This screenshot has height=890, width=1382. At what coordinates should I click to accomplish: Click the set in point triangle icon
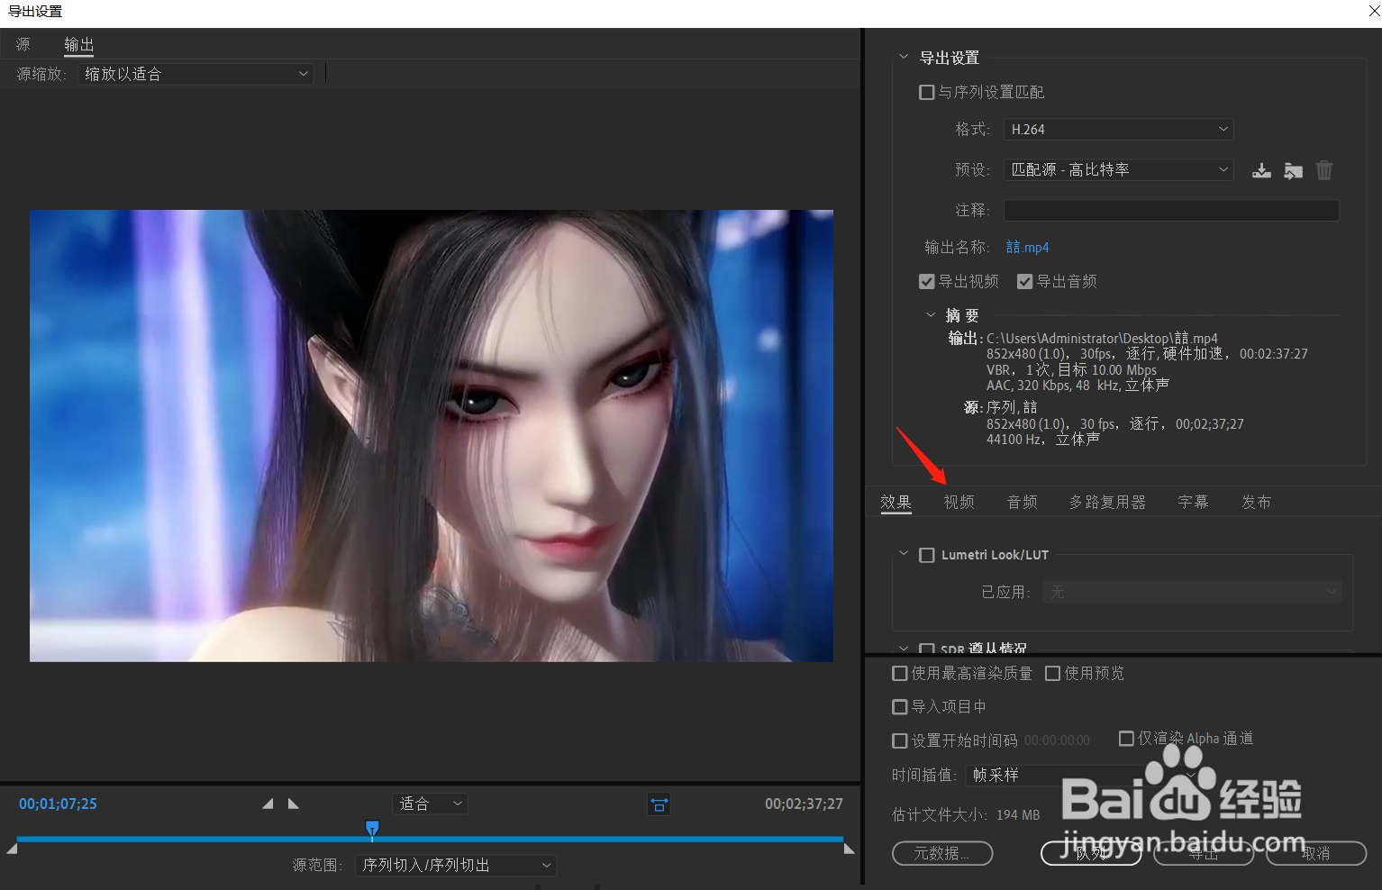click(268, 804)
